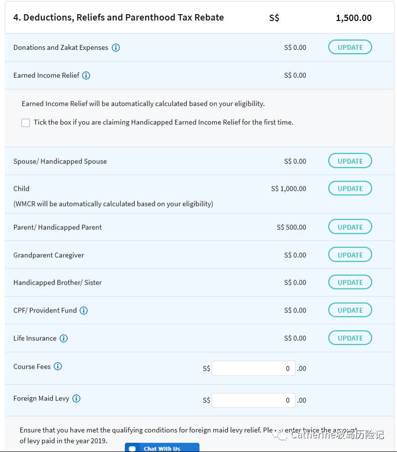Click the Deductions, Reliefs and Parenthood heading
The image size is (397, 452).
click(x=119, y=18)
